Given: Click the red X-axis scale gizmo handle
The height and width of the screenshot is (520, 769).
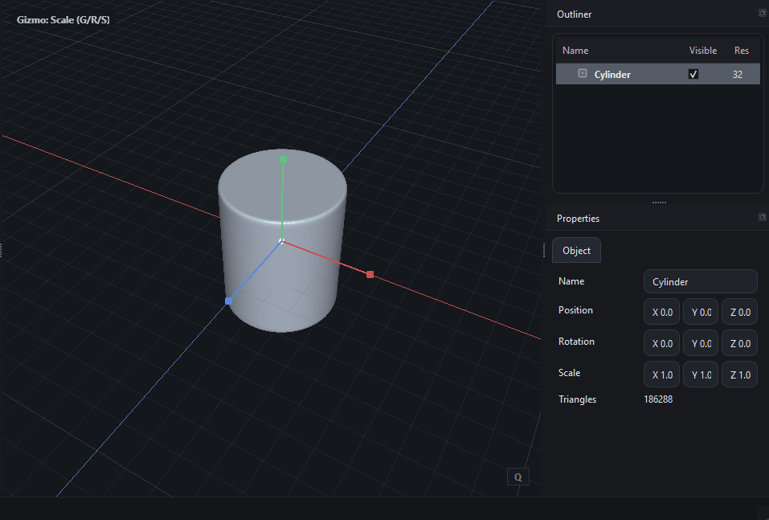Looking at the screenshot, I should (370, 275).
